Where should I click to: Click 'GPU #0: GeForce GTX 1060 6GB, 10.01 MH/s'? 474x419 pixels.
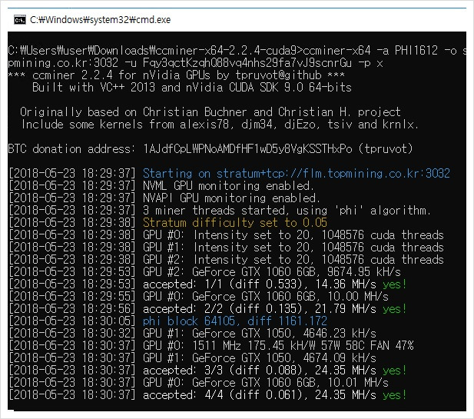[265, 383]
